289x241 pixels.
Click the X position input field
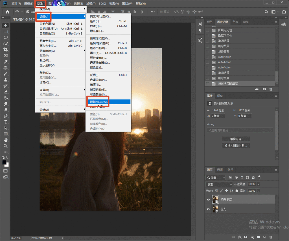tap(218, 116)
